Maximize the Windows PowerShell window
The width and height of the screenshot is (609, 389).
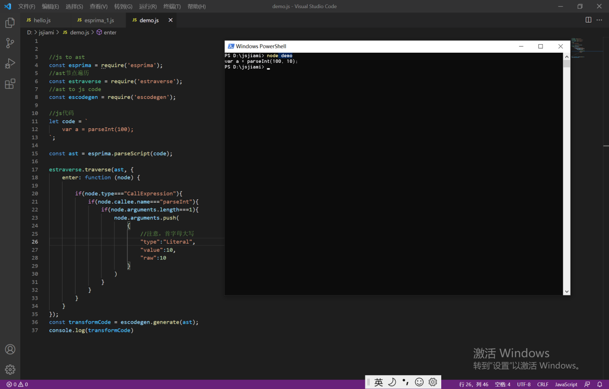click(x=540, y=46)
